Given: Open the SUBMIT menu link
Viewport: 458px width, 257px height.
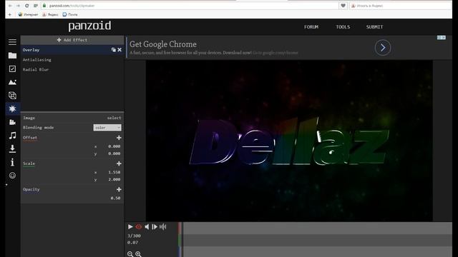Looking at the screenshot, I should click(x=374, y=27).
